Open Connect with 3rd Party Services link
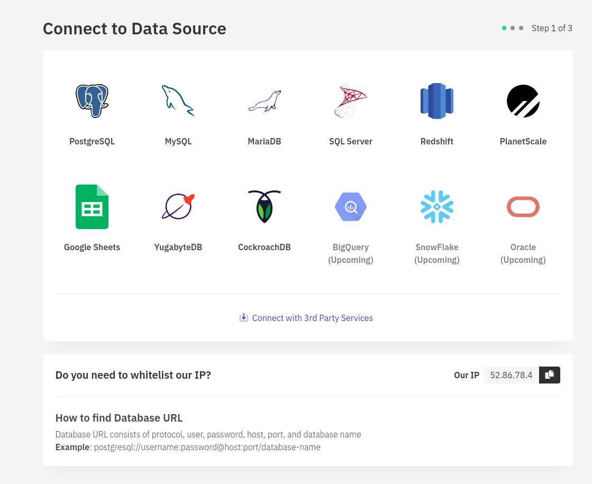Viewport: 592px width, 484px height. [x=312, y=318]
